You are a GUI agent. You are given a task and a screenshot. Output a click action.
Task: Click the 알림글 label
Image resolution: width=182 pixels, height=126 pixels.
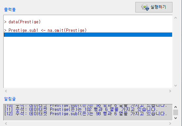(x=10, y=99)
